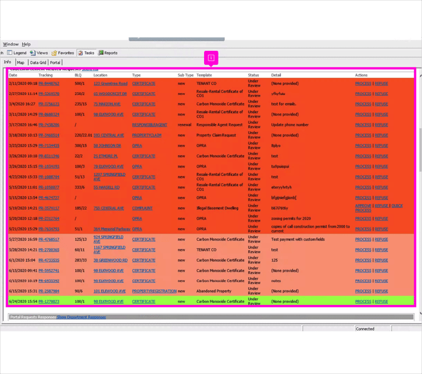Open tracking link for 3/26/2020 10:10 request
The image size is (422, 374).
point(48,156)
